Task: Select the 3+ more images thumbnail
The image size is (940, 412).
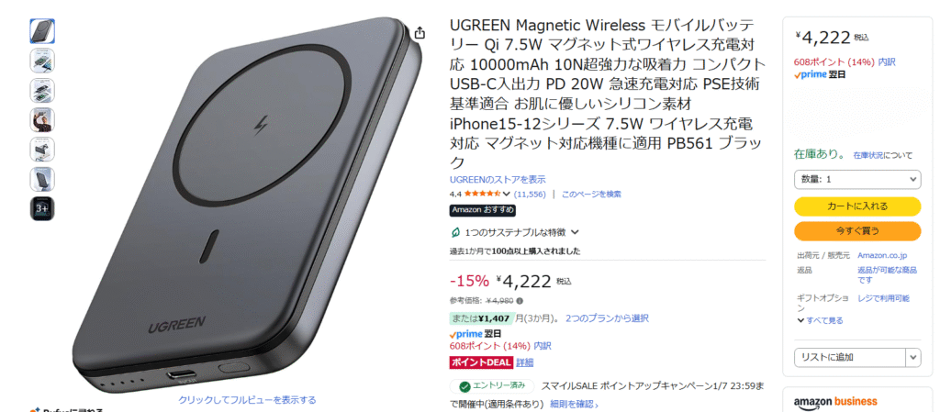Action: pos(42,208)
